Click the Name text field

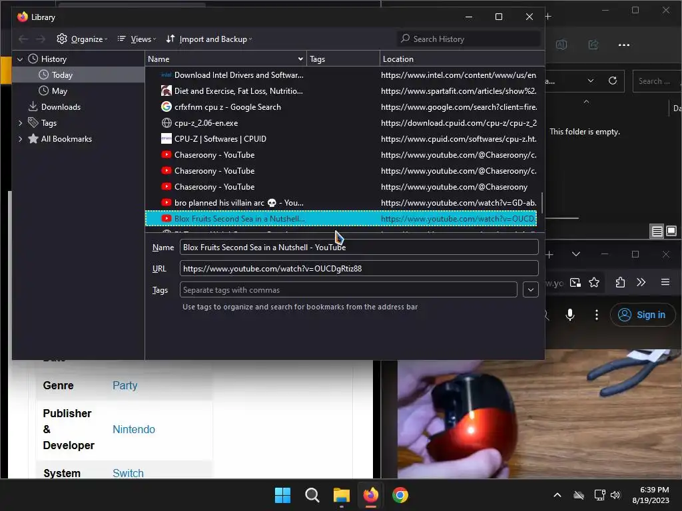359,248
